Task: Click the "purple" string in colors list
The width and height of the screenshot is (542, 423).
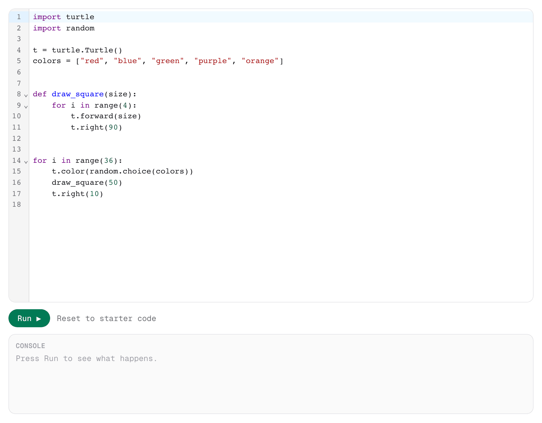Action: click(x=213, y=61)
